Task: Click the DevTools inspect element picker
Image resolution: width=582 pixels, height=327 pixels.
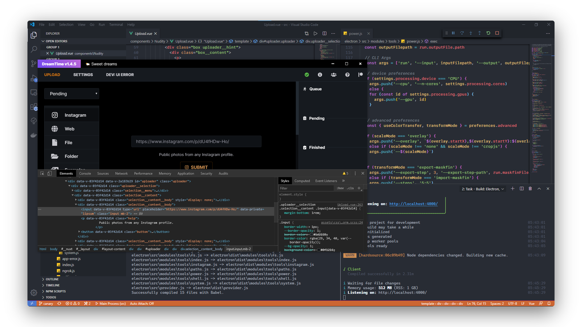Action: tap(42, 174)
